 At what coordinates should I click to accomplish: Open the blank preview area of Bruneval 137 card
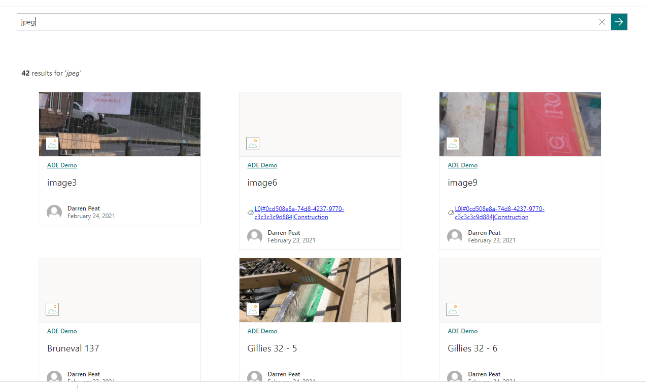pyautogui.click(x=120, y=290)
